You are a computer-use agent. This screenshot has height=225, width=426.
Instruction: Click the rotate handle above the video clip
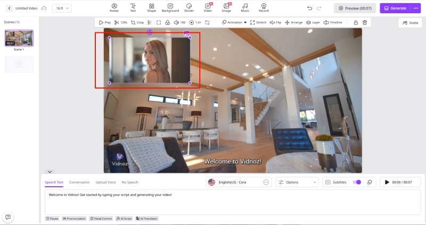[x=150, y=32]
